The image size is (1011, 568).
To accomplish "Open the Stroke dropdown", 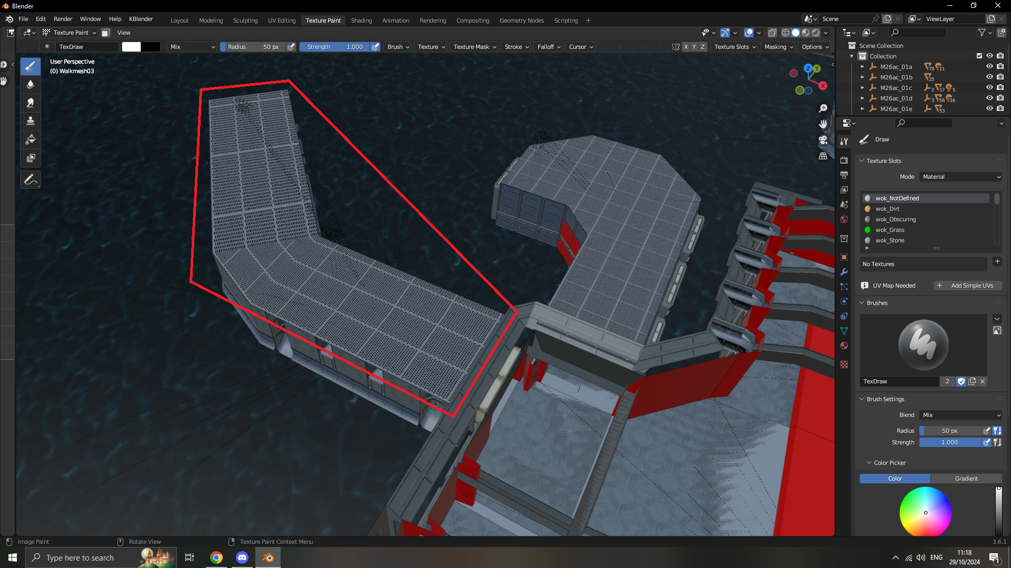I will point(517,47).
